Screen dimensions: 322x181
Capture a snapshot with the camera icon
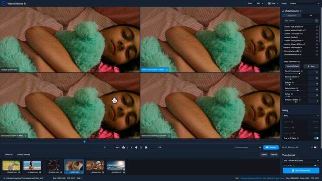point(123,147)
